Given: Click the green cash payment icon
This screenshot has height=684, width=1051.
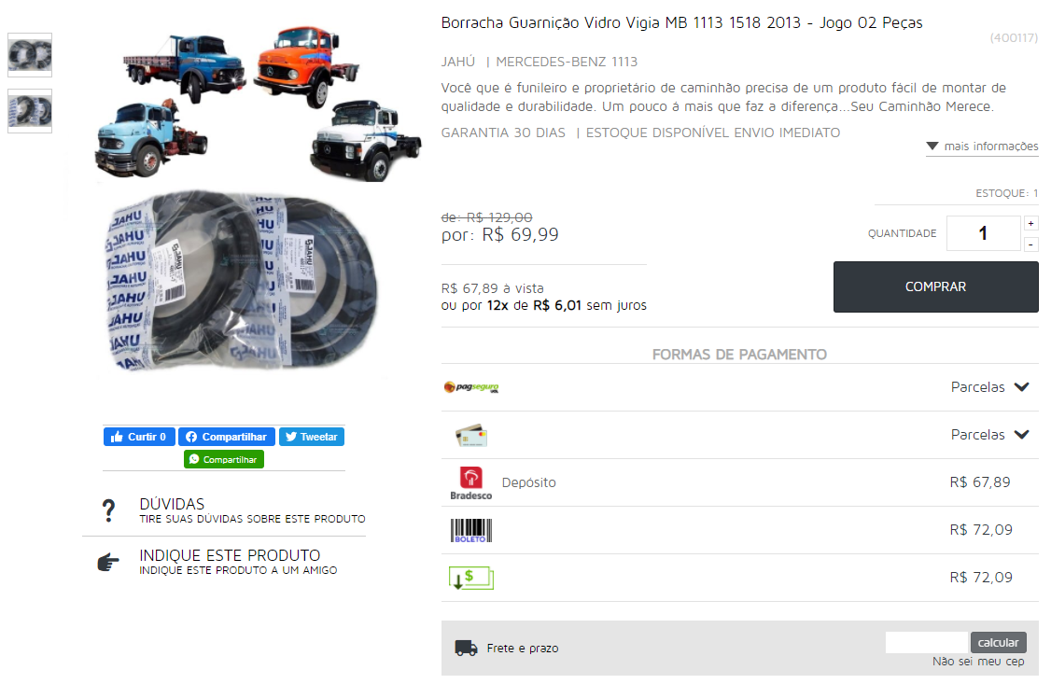Looking at the screenshot, I should click(x=471, y=579).
